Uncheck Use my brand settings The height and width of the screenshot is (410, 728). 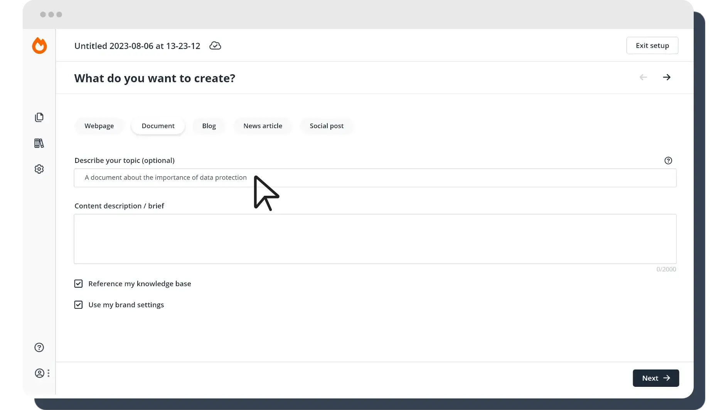click(78, 305)
